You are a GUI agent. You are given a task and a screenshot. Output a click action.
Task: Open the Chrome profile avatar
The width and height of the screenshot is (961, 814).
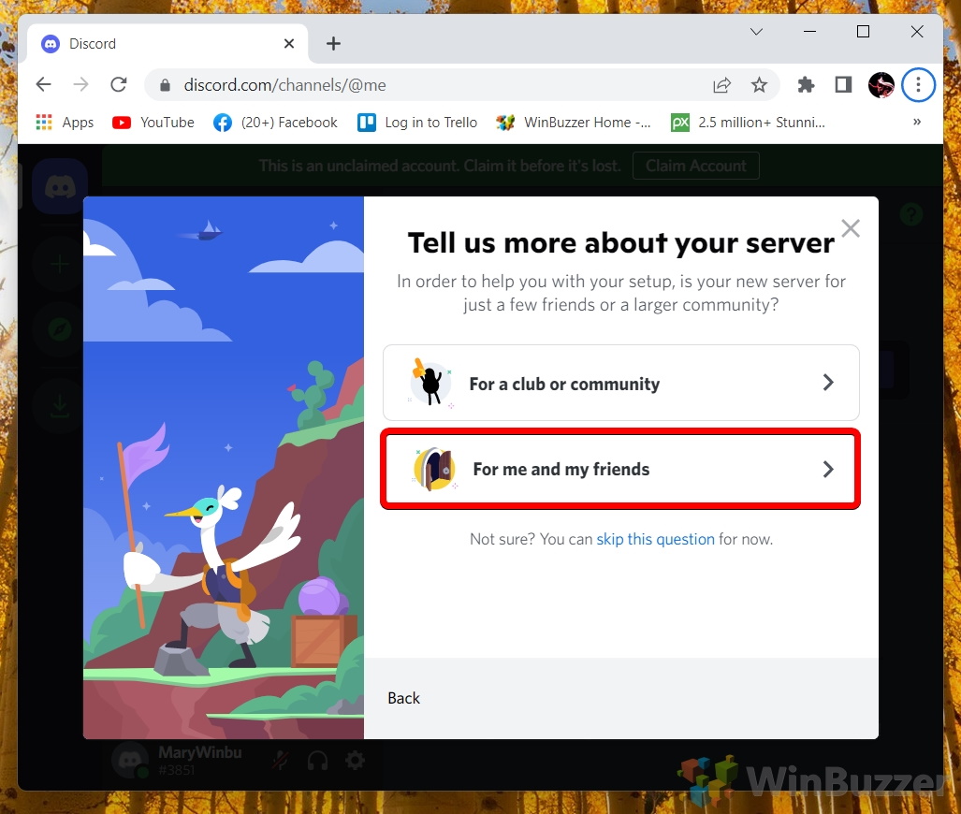click(x=881, y=84)
